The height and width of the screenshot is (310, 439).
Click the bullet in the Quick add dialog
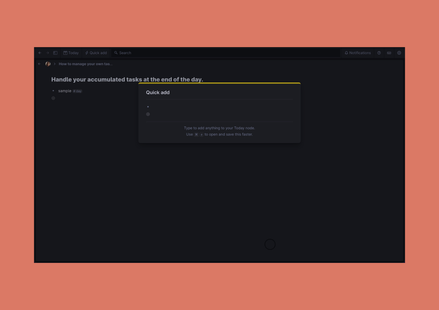pos(148,107)
